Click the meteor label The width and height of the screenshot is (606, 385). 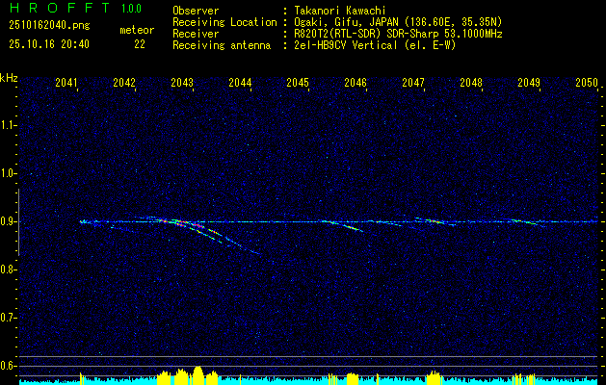coord(137,30)
